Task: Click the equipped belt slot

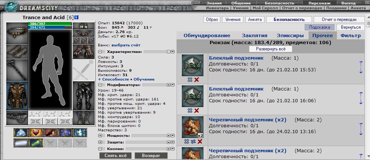Action: click(x=17, y=118)
